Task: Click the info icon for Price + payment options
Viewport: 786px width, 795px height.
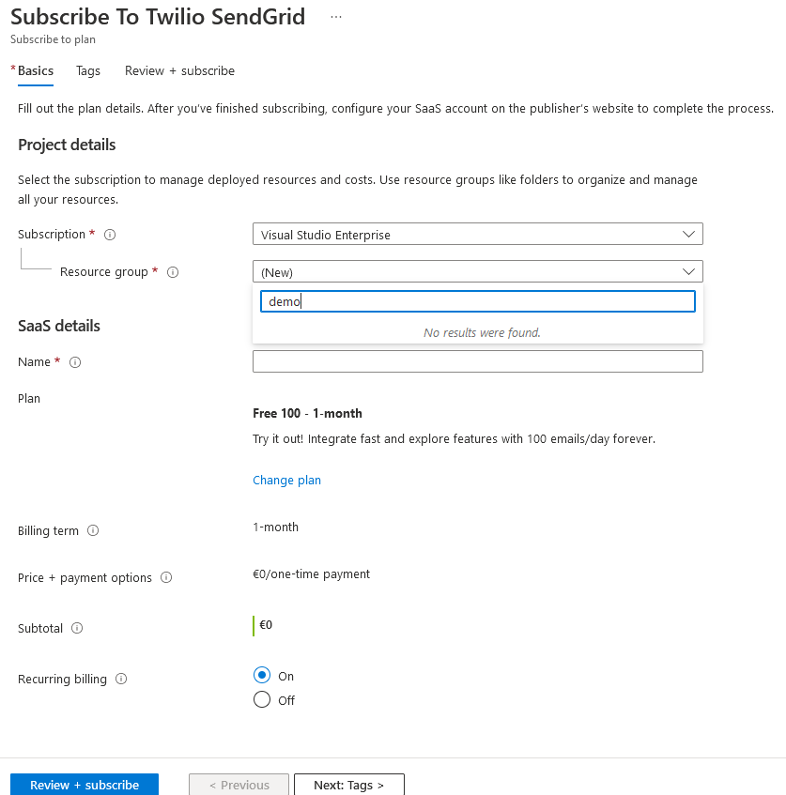Action: (x=165, y=577)
